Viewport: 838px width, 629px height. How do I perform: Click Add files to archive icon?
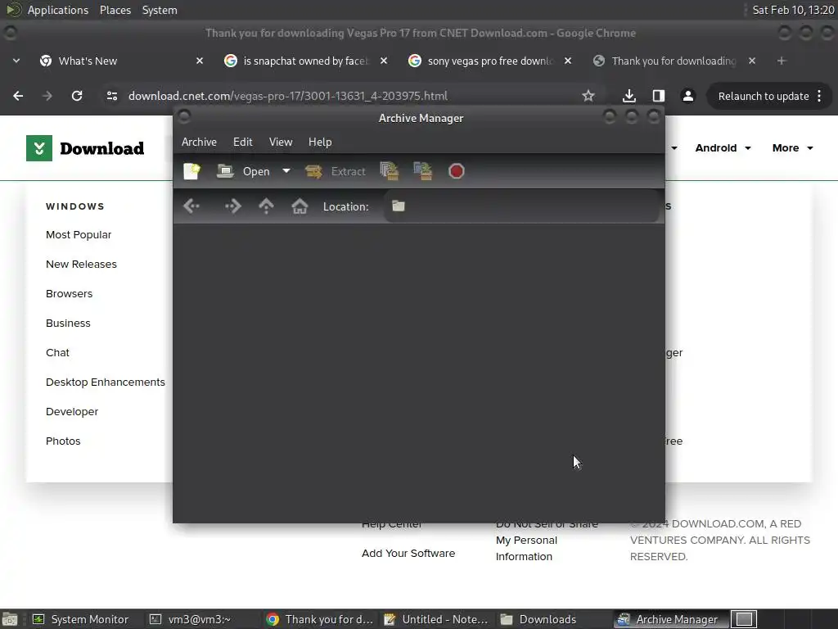click(390, 171)
